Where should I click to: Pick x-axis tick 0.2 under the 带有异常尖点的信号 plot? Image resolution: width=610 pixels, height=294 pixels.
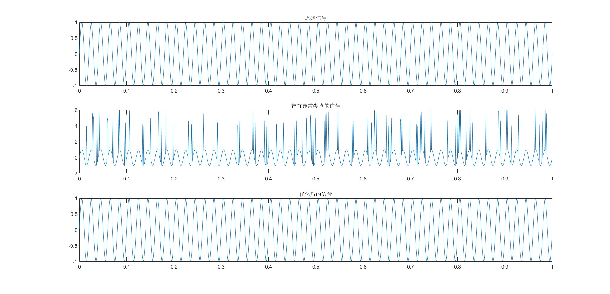tap(174, 179)
